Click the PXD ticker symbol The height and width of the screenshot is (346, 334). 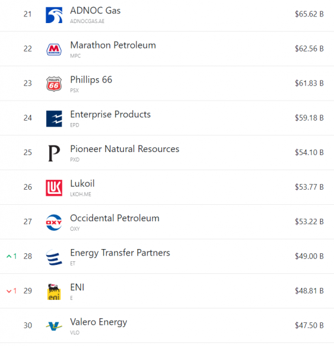75,159
